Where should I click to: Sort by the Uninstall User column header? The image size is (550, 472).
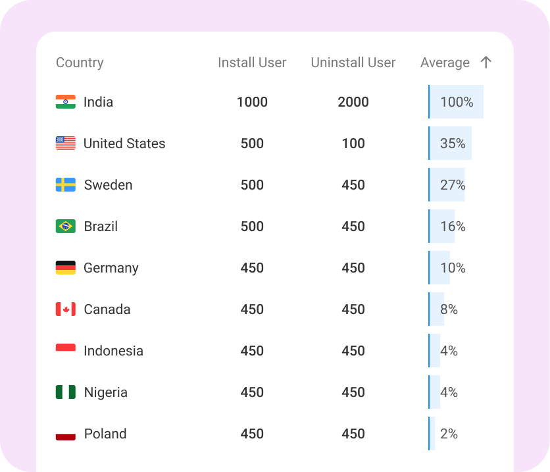pos(353,63)
